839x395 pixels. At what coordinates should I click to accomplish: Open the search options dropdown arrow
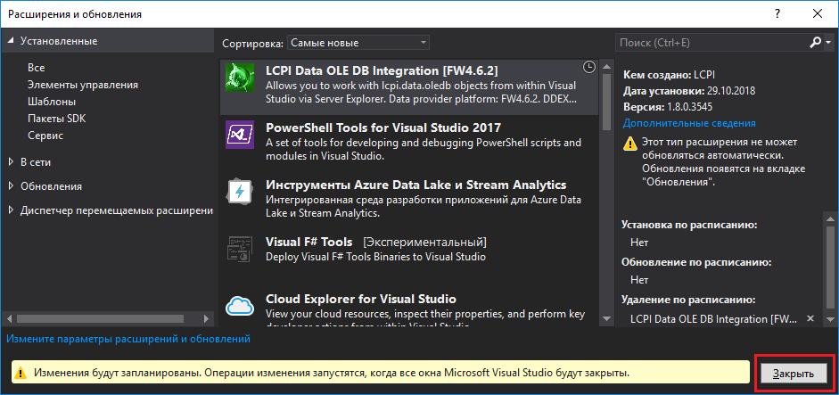click(x=829, y=43)
